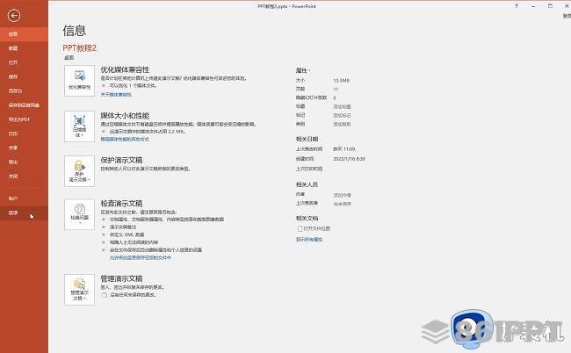Viewport: 571px width, 353px height.
Task: Click the help question mark in title bar
Action: pos(517,6)
